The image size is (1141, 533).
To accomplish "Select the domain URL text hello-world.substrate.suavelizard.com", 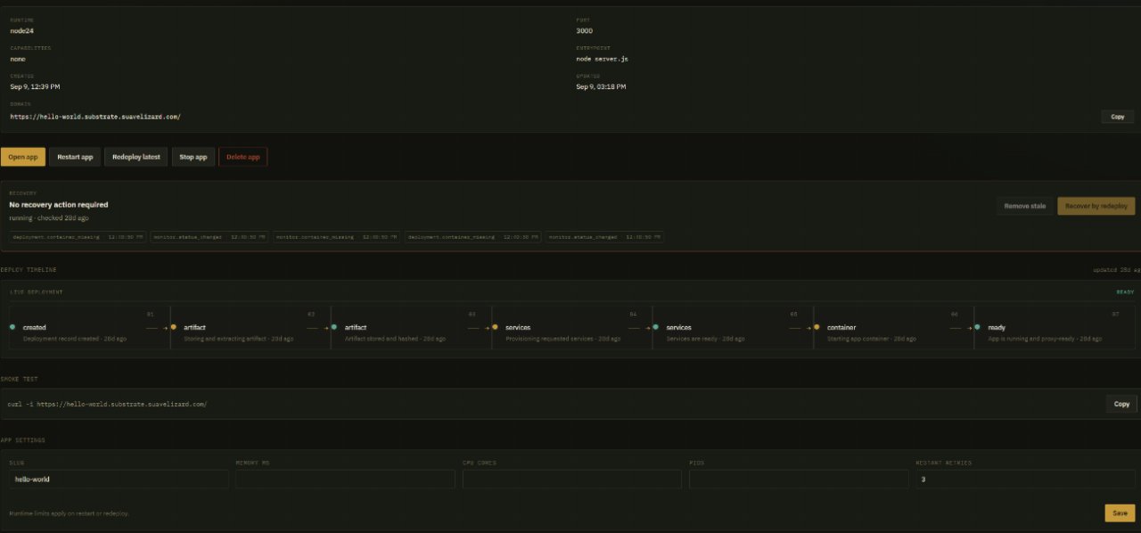I will coord(95,117).
